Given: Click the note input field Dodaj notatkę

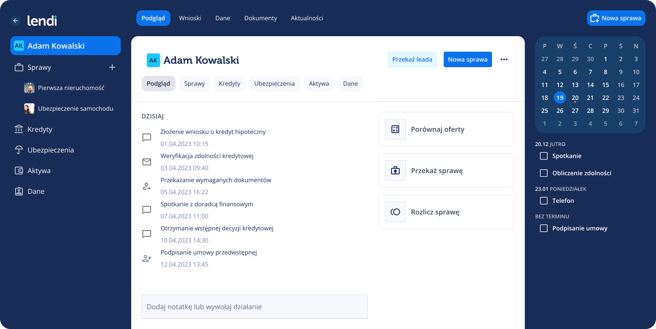Looking at the screenshot, I should click(255, 307).
